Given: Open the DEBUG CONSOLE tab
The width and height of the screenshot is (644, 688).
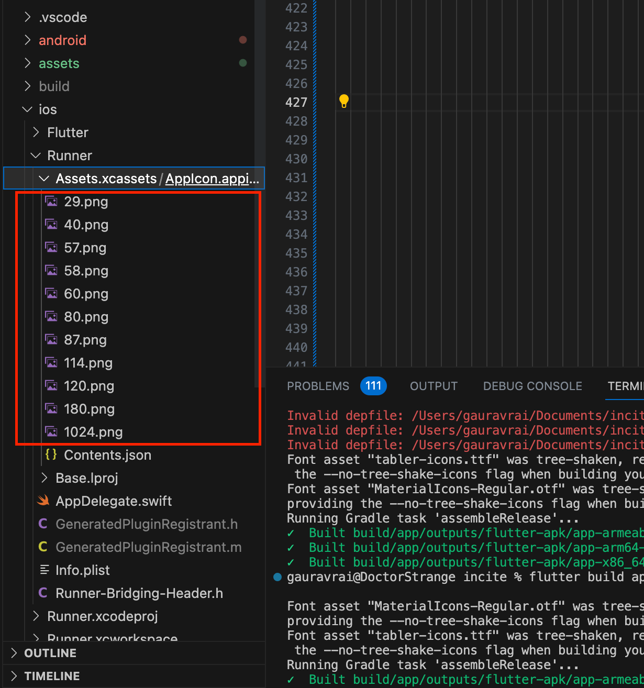Looking at the screenshot, I should (x=532, y=386).
